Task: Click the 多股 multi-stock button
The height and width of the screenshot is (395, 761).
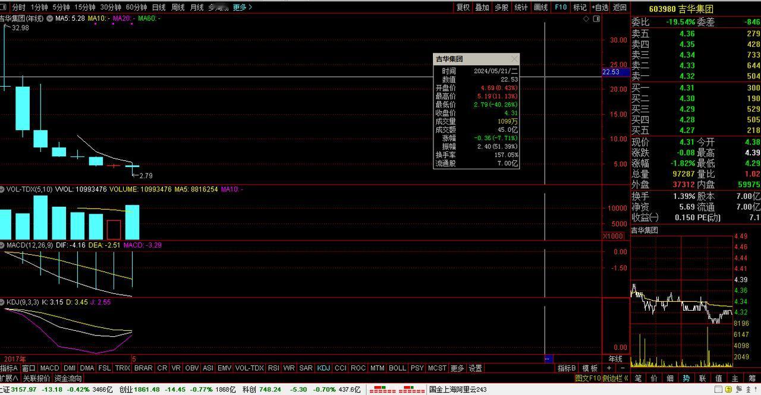Action: [501, 7]
